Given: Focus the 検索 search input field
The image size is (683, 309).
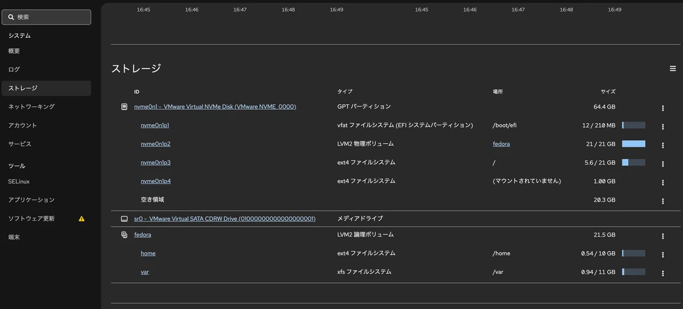Looking at the screenshot, I should [x=46, y=17].
